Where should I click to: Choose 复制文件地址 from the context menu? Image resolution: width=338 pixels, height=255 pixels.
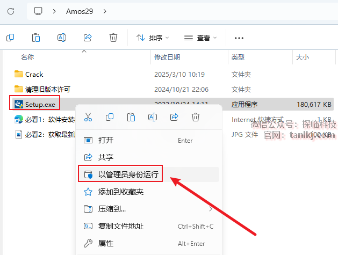[x=149, y=227]
